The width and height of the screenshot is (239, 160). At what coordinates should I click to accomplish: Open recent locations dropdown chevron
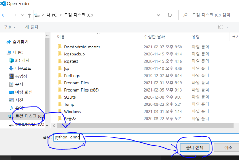(23, 15)
